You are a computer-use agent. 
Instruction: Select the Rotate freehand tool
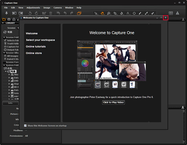[122, 13]
